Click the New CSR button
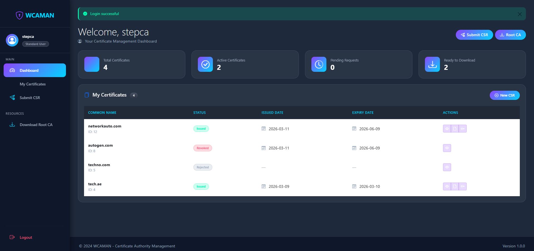Screen dimensions: 534x251 pos(505,95)
